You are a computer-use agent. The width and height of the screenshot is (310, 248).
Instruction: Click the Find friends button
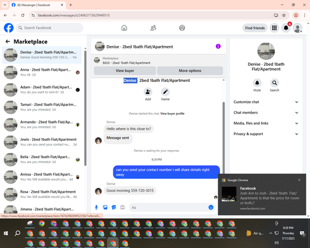coord(255,28)
